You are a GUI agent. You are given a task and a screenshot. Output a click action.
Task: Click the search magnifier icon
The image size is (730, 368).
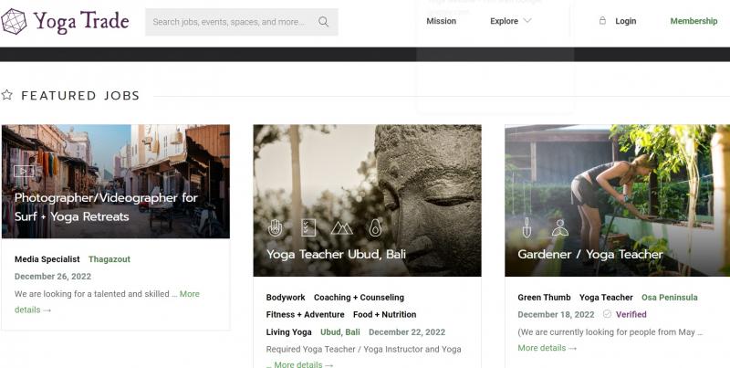click(x=324, y=21)
